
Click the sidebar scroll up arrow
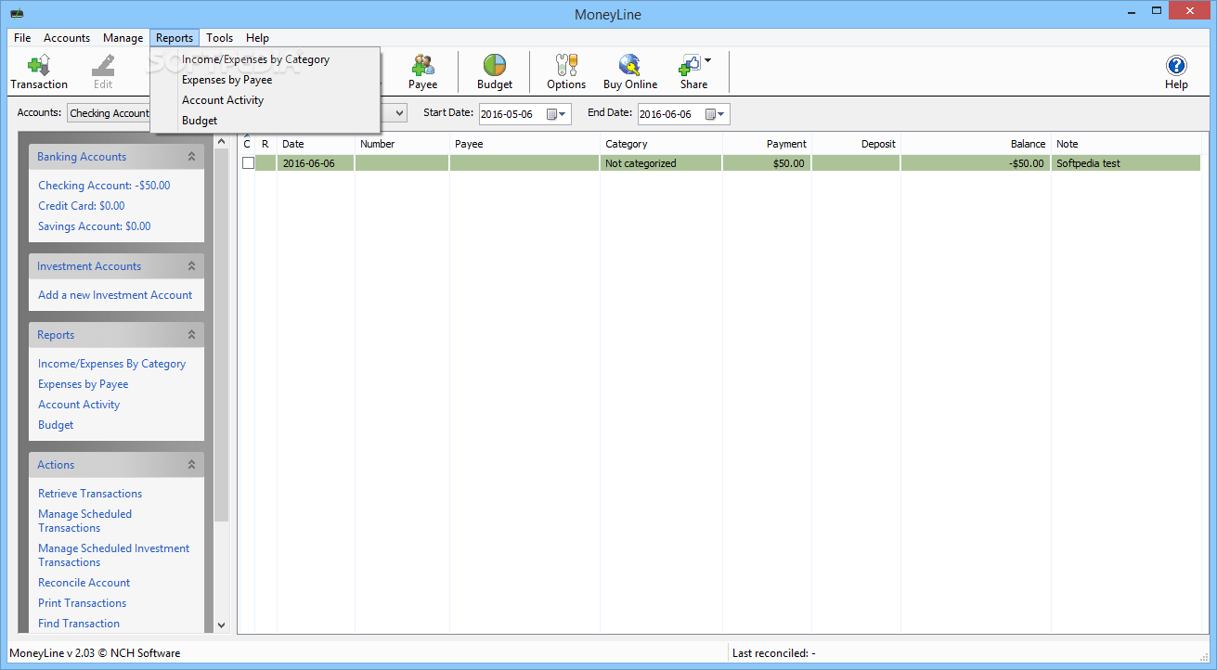click(221, 141)
